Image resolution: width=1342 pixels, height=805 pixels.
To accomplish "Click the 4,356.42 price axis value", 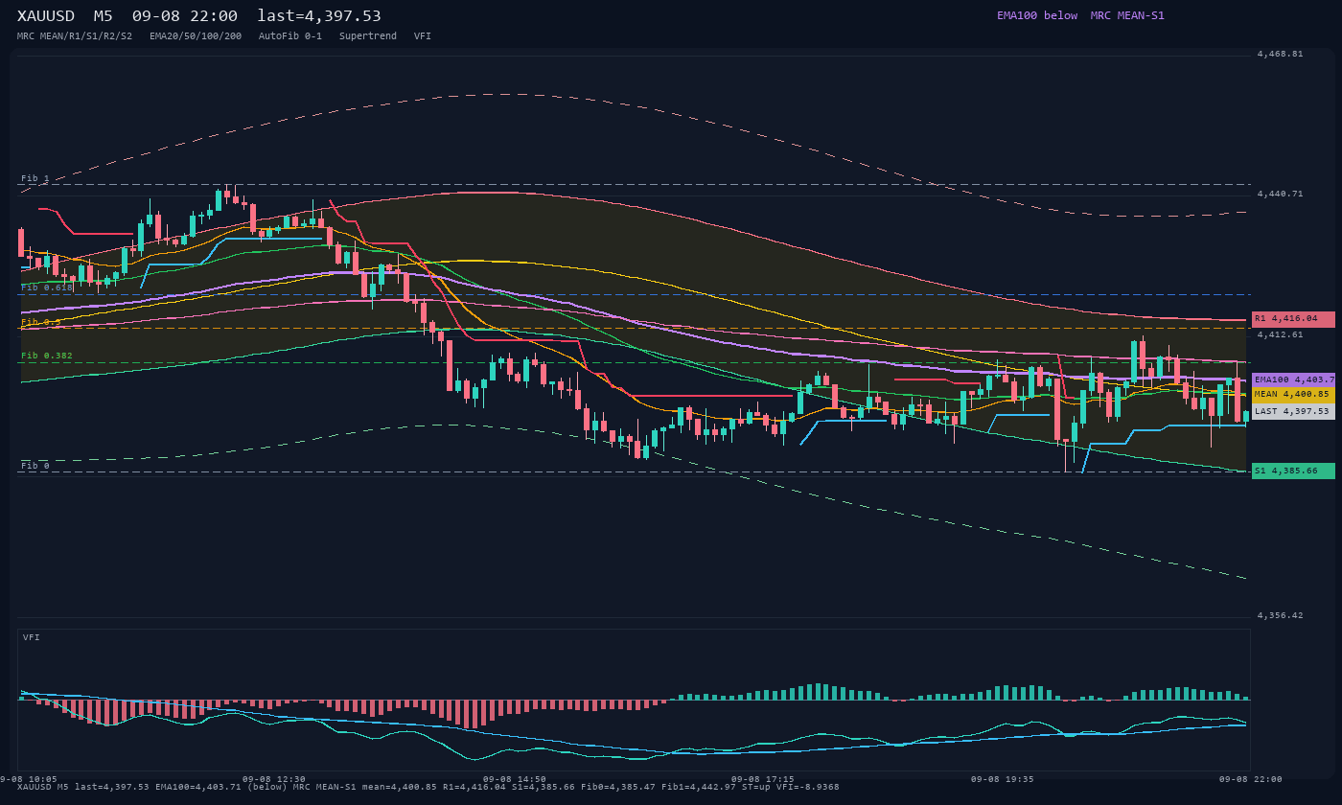I will click(x=1281, y=615).
